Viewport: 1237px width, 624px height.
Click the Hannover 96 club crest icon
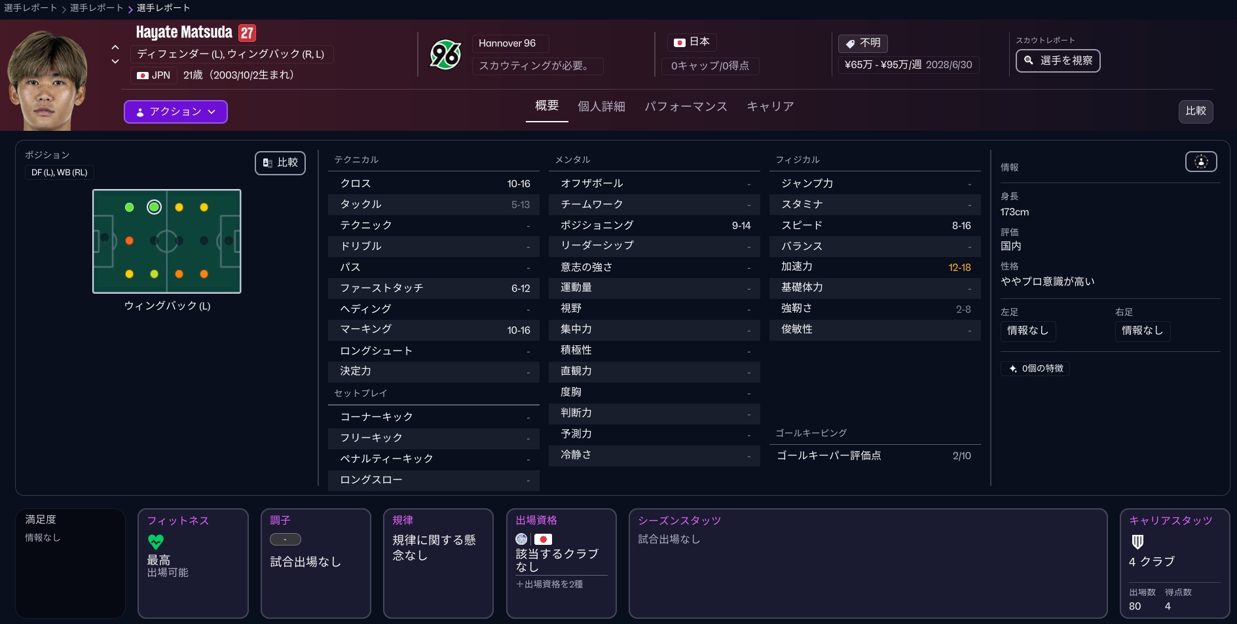[x=445, y=54]
